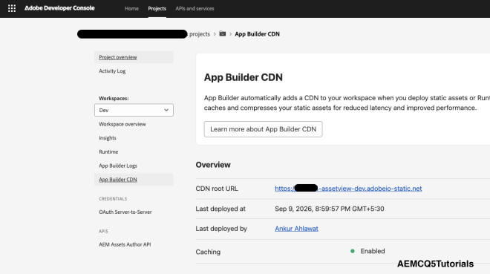Click the Caching row label
The width and height of the screenshot is (490, 274).
tap(208, 252)
